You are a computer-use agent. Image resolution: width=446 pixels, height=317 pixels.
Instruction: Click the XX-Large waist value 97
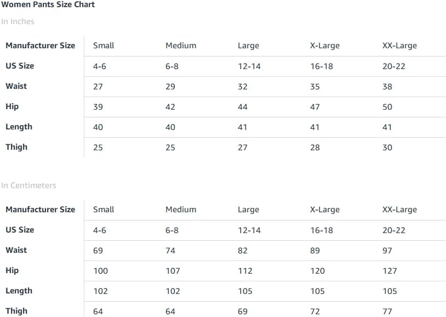(x=387, y=251)
